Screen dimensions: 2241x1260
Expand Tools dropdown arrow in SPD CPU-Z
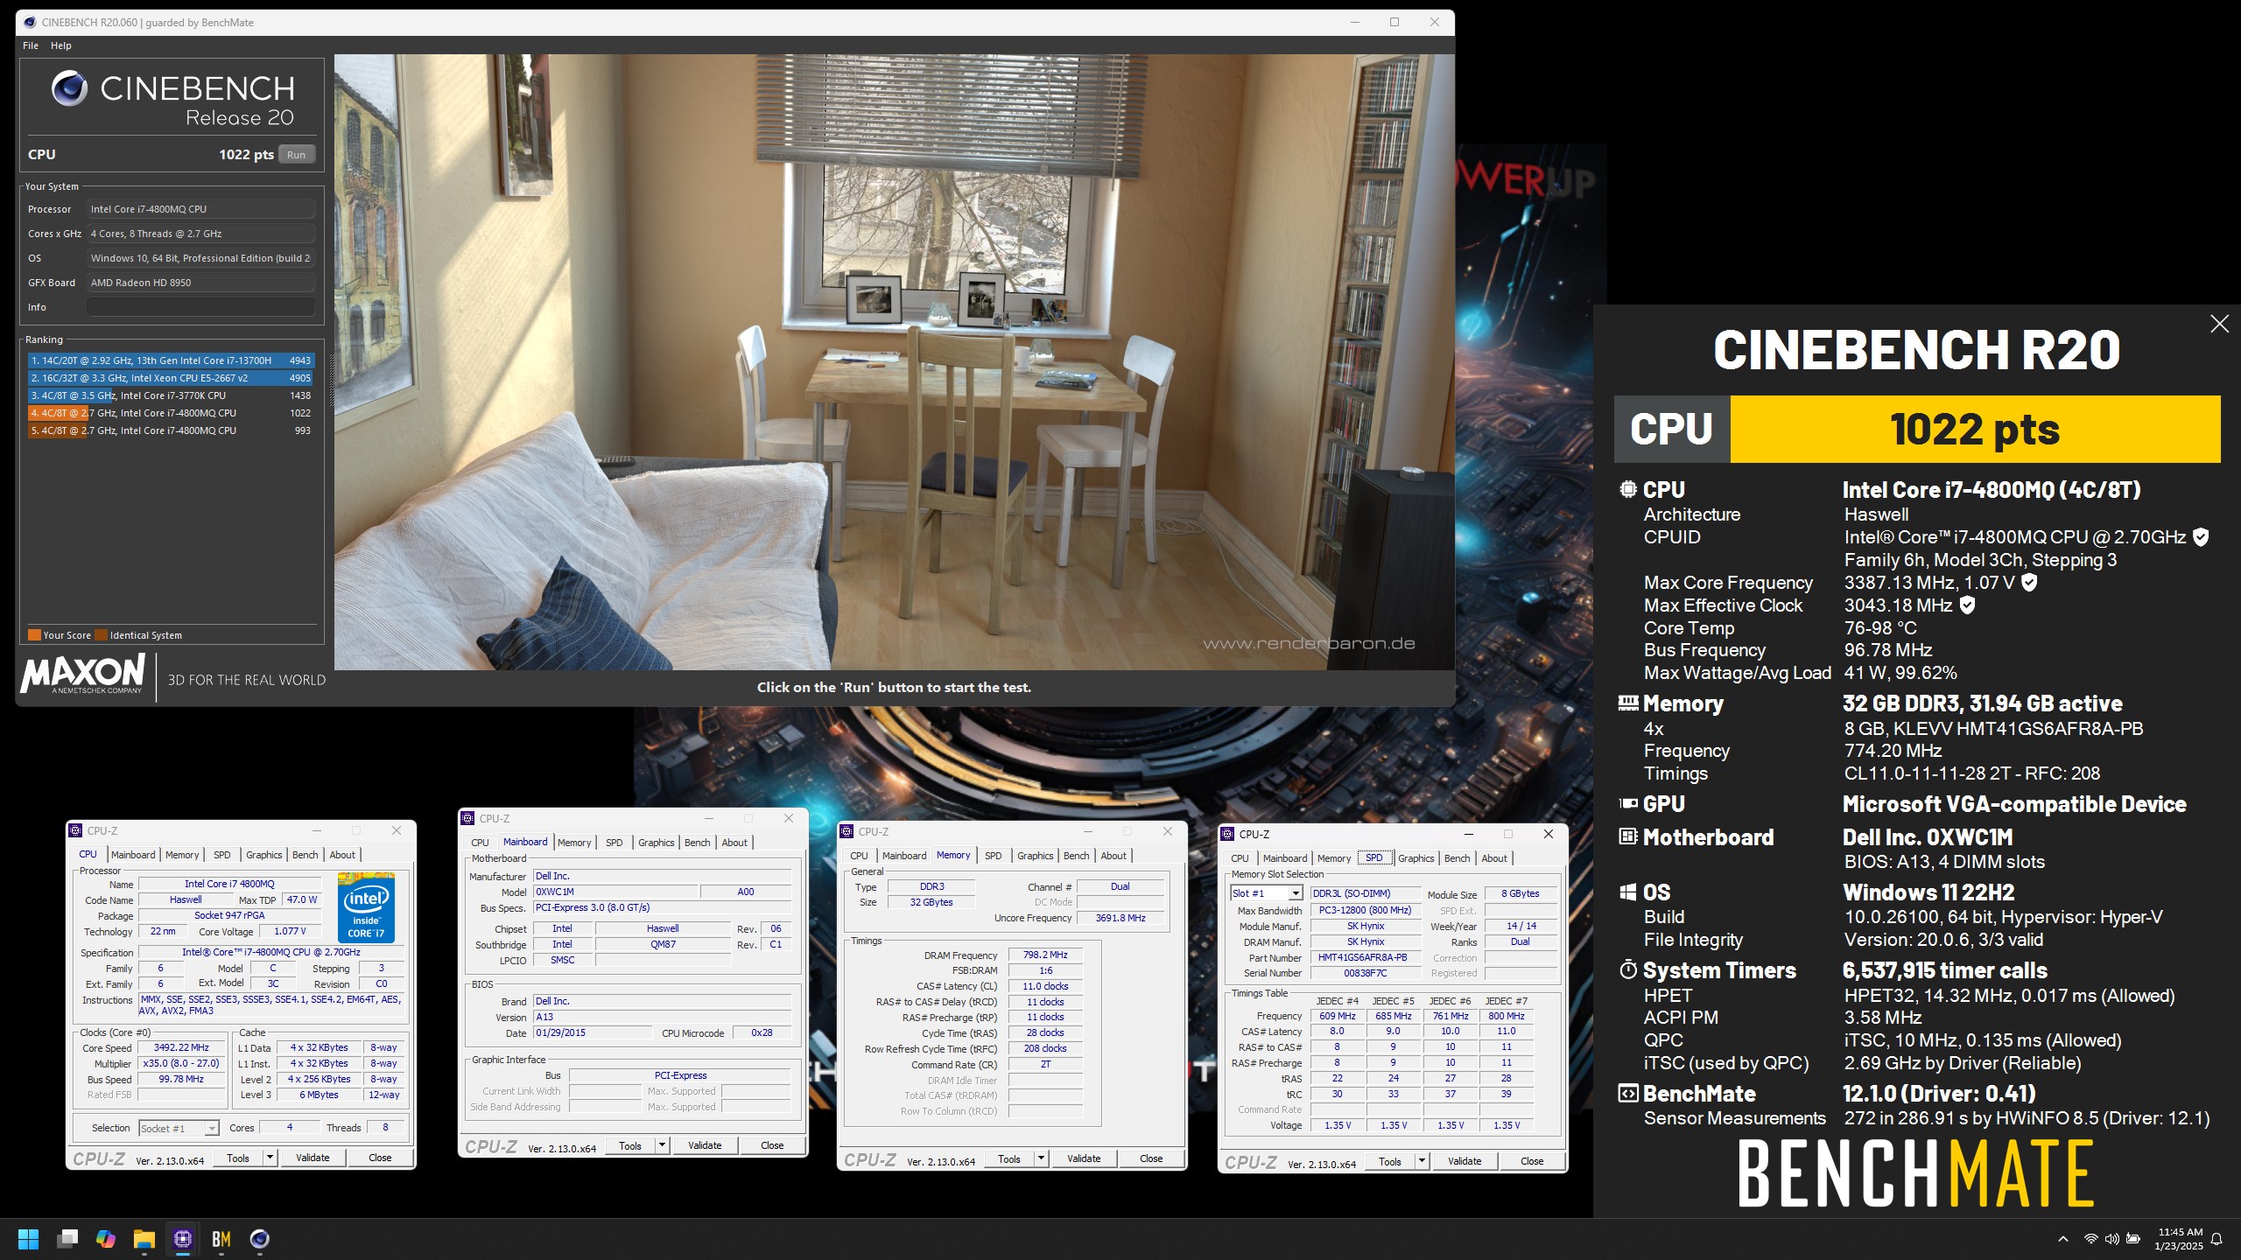tap(1422, 1161)
